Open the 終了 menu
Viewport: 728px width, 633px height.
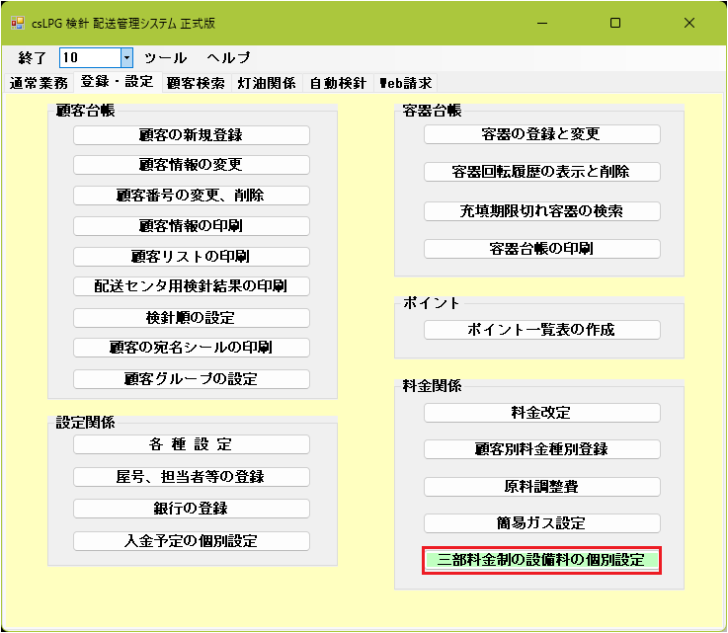[x=32, y=58]
